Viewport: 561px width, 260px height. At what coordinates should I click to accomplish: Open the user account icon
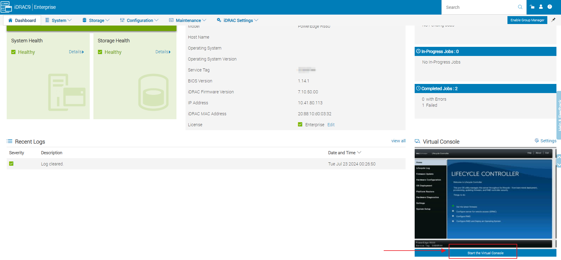click(x=541, y=7)
